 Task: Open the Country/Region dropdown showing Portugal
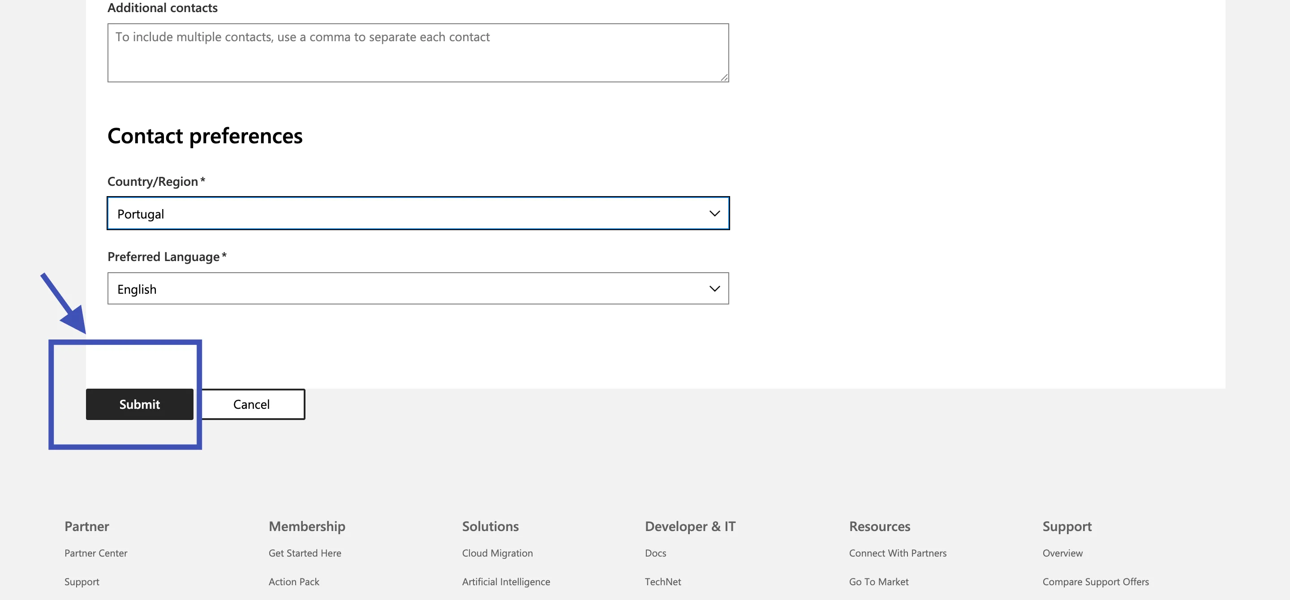pos(418,213)
